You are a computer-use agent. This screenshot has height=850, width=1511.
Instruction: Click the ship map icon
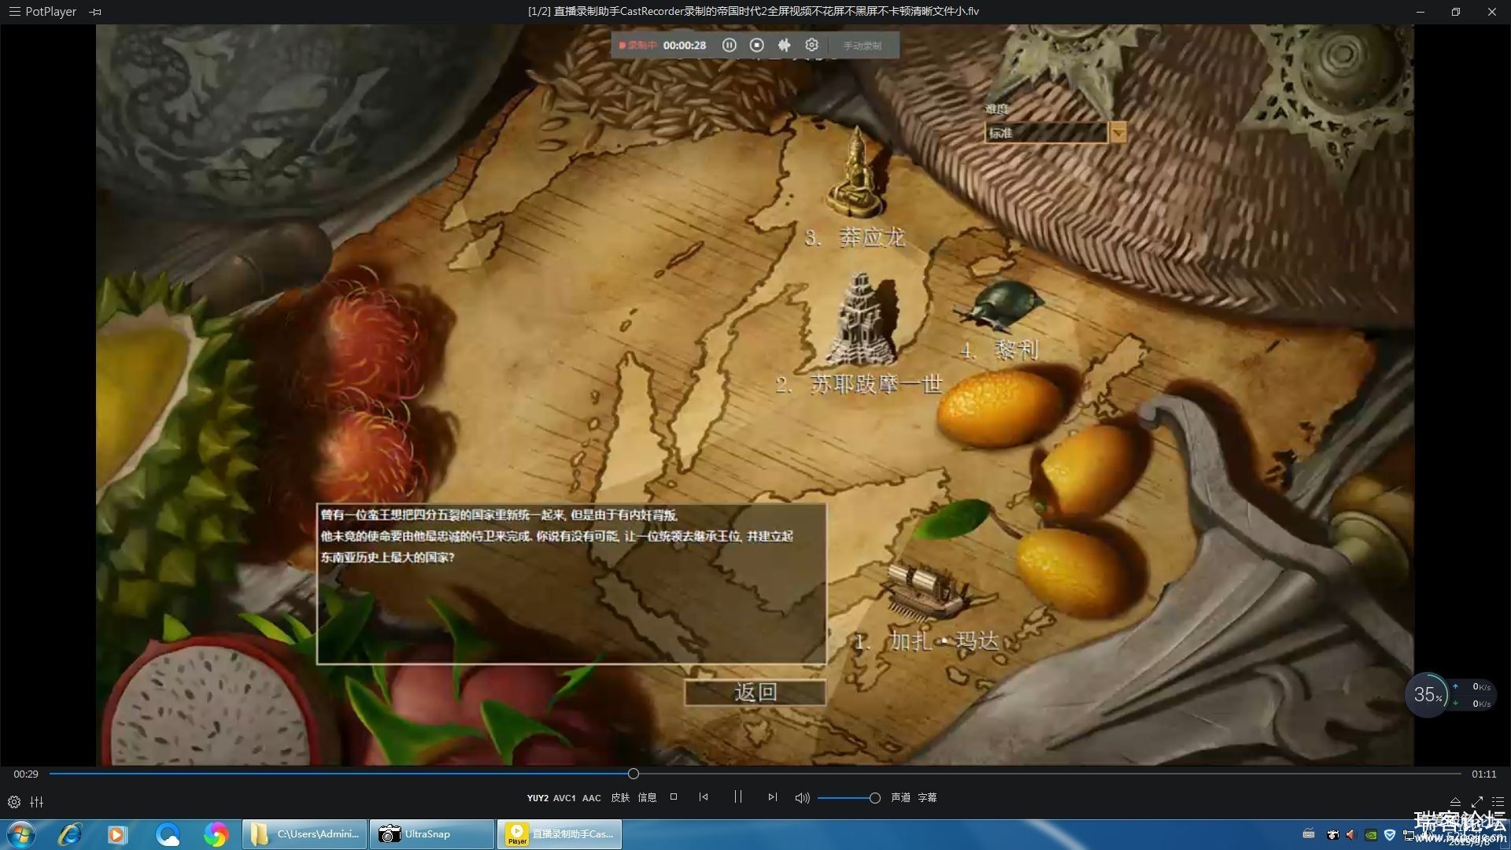point(929,590)
